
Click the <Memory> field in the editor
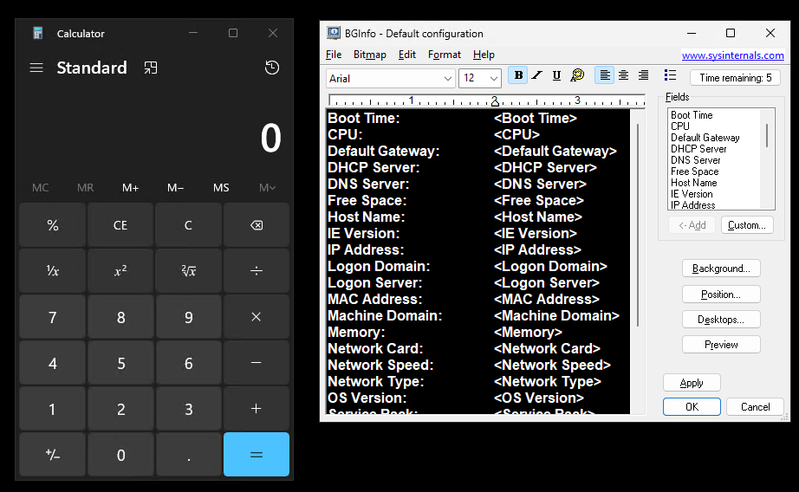pyautogui.click(x=528, y=332)
